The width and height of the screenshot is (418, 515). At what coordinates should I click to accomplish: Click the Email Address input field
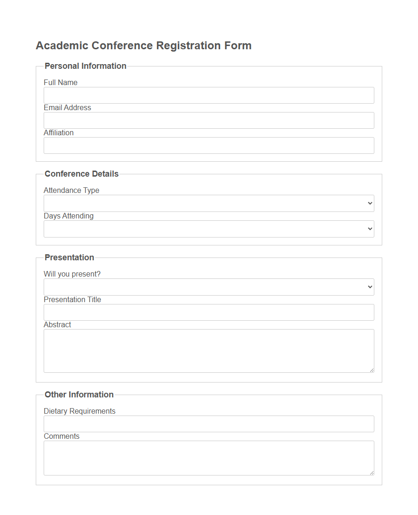point(209,120)
